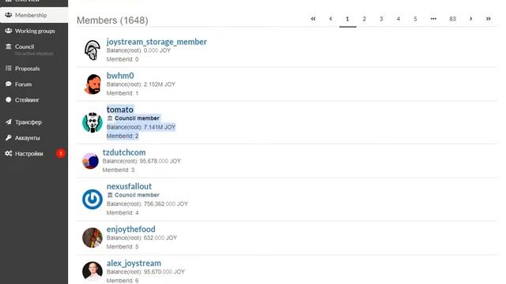Go to members page 2

[364, 19]
